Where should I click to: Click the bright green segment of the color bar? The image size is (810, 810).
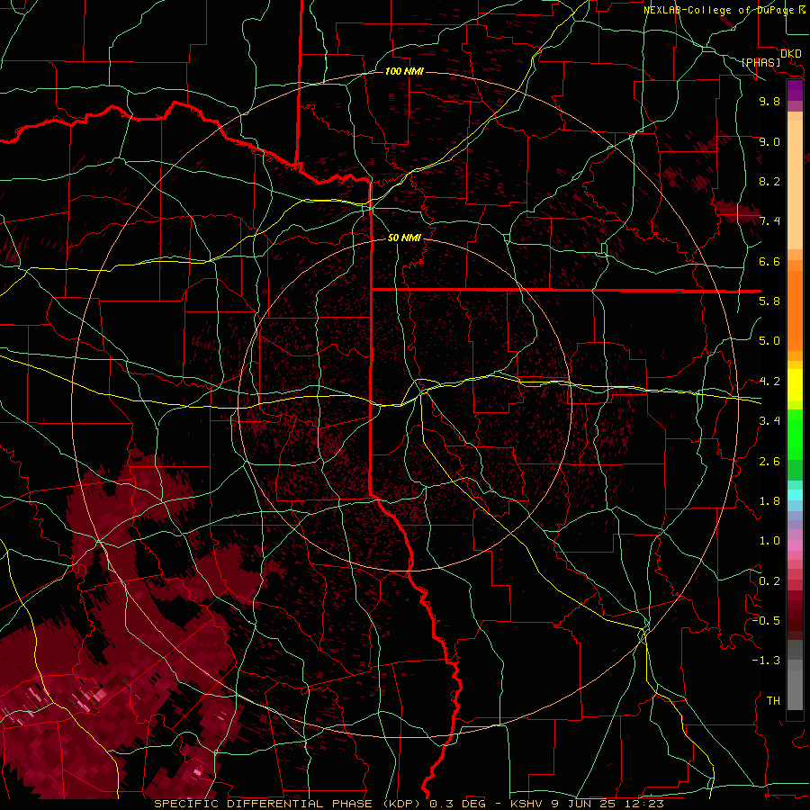[x=795, y=435]
